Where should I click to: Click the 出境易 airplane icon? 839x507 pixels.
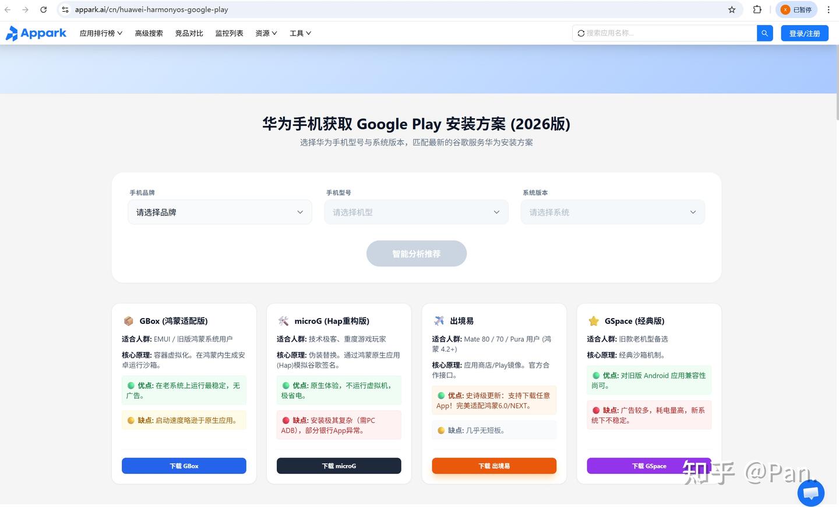pyautogui.click(x=439, y=321)
